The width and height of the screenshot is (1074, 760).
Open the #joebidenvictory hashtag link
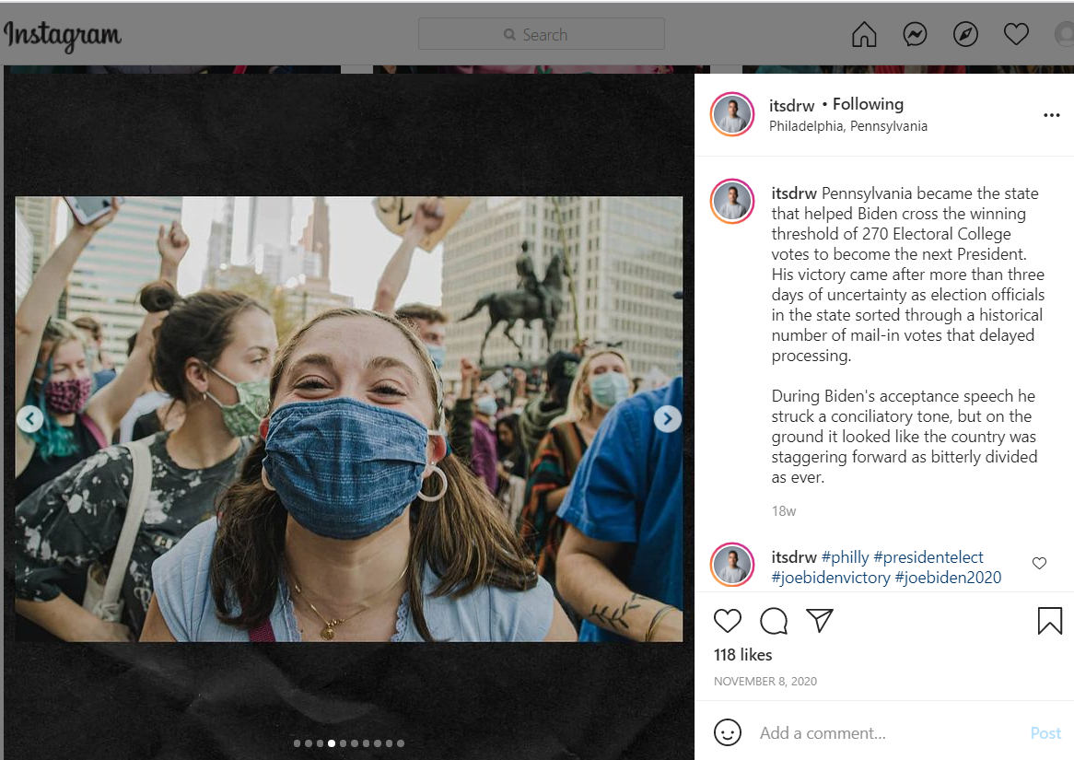pos(831,578)
